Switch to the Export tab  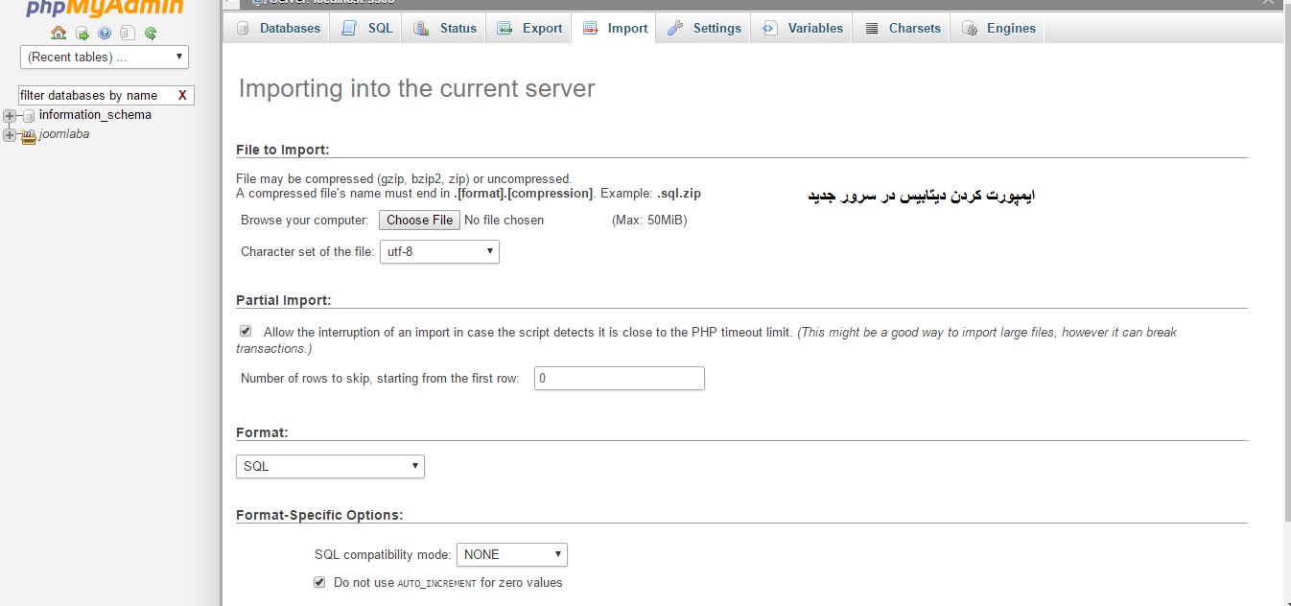529,28
